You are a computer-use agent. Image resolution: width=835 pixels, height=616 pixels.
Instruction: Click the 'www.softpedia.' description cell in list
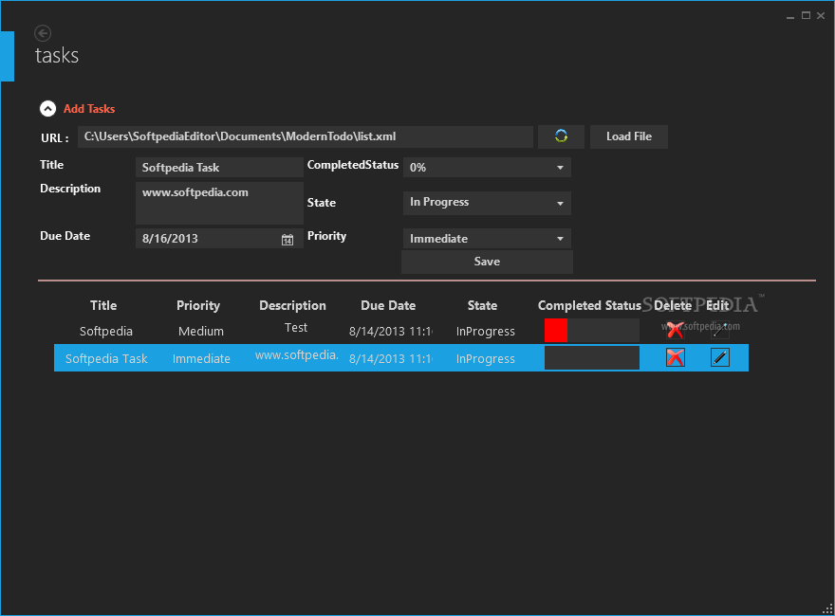point(297,355)
